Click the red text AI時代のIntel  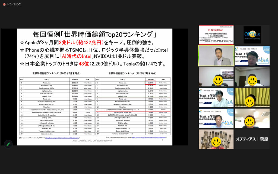(77, 56)
